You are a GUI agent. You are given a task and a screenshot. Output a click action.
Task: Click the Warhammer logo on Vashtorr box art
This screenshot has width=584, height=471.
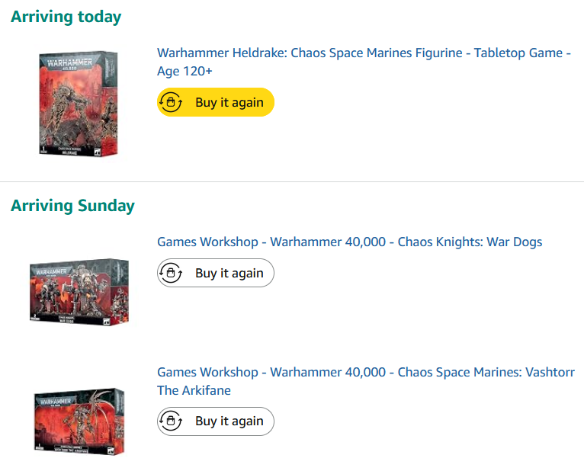tap(55, 402)
